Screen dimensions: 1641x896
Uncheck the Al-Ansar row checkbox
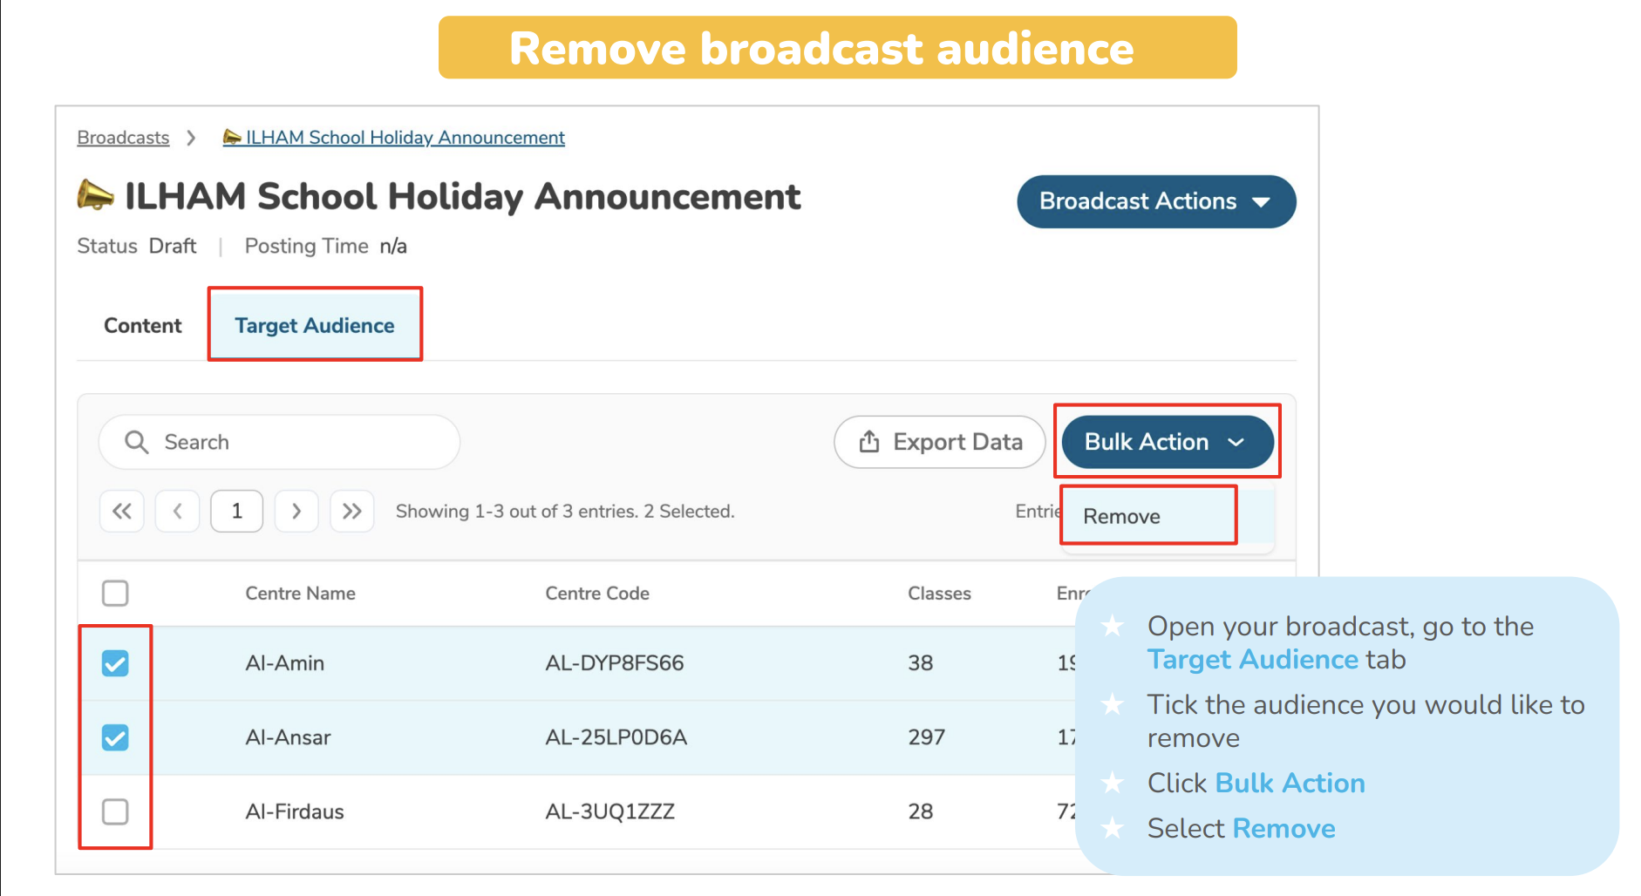click(x=115, y=737)
